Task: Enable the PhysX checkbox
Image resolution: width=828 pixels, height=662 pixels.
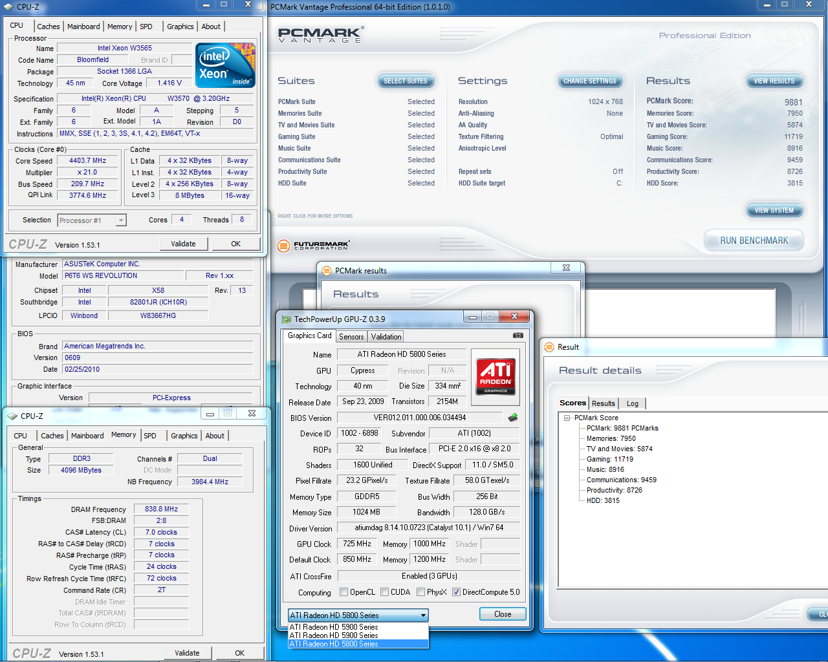Action: pyautogui.click(x=420, y=592)
